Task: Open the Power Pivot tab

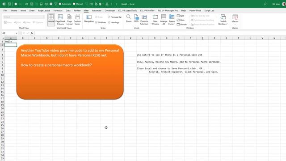Action: (x=195, y=11)
